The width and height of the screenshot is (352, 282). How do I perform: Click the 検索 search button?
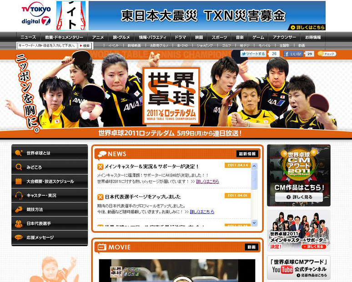85,45
